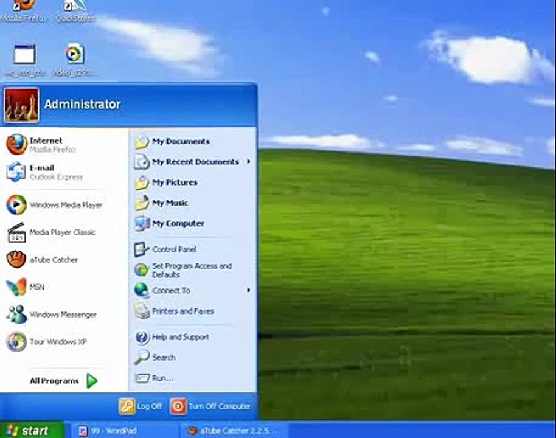556x438 pixels.
Task: Click the Administrator chess user picture
Action: [x=22, y=105]
